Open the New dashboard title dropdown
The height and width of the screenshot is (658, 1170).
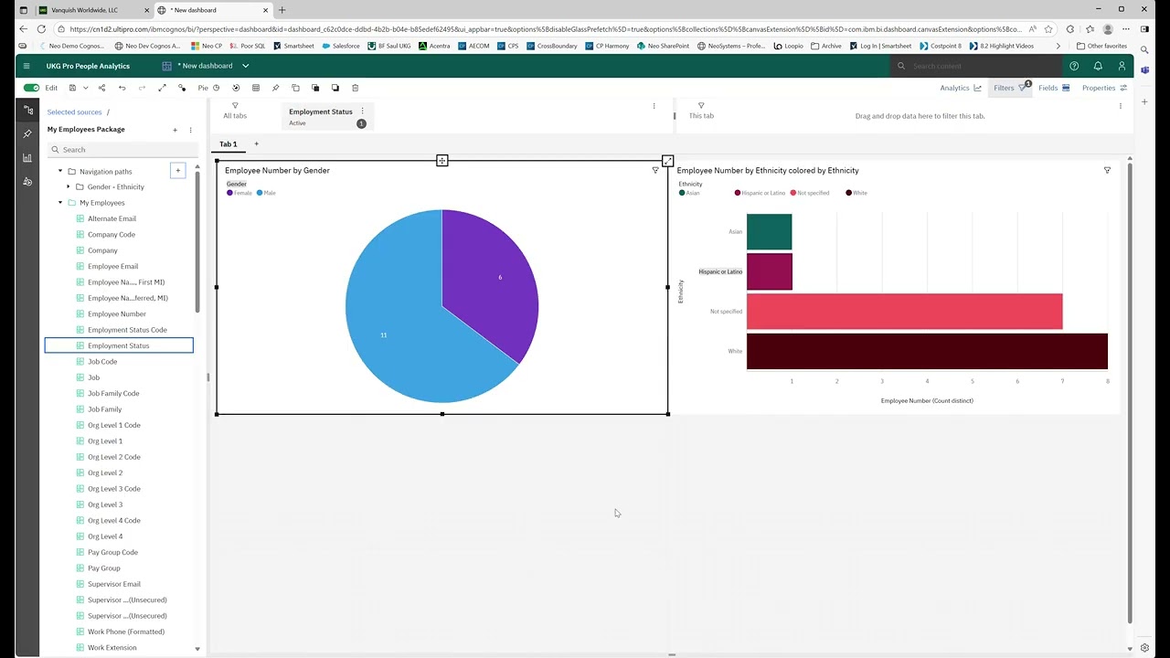coord(245,66)
